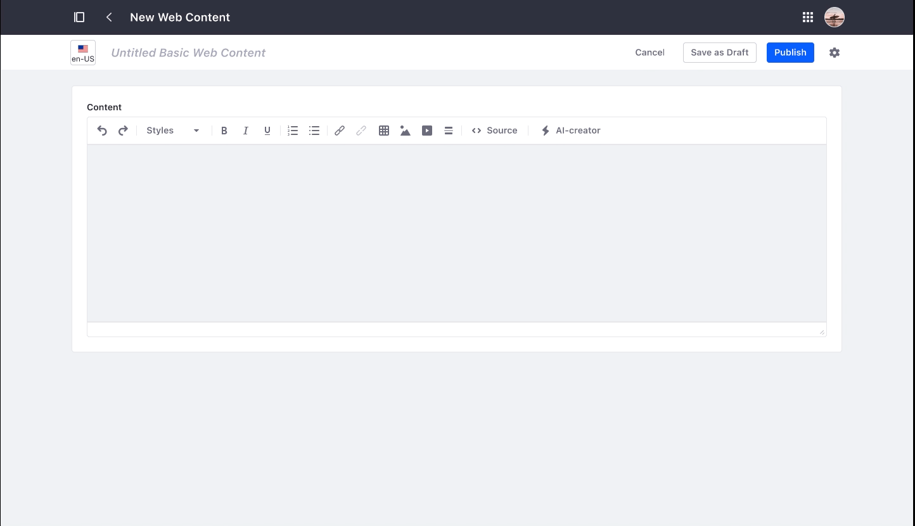The image size is (915, 526).
Task: Click the Untitled Basic Web Content title field
Action: pos(188,53)
